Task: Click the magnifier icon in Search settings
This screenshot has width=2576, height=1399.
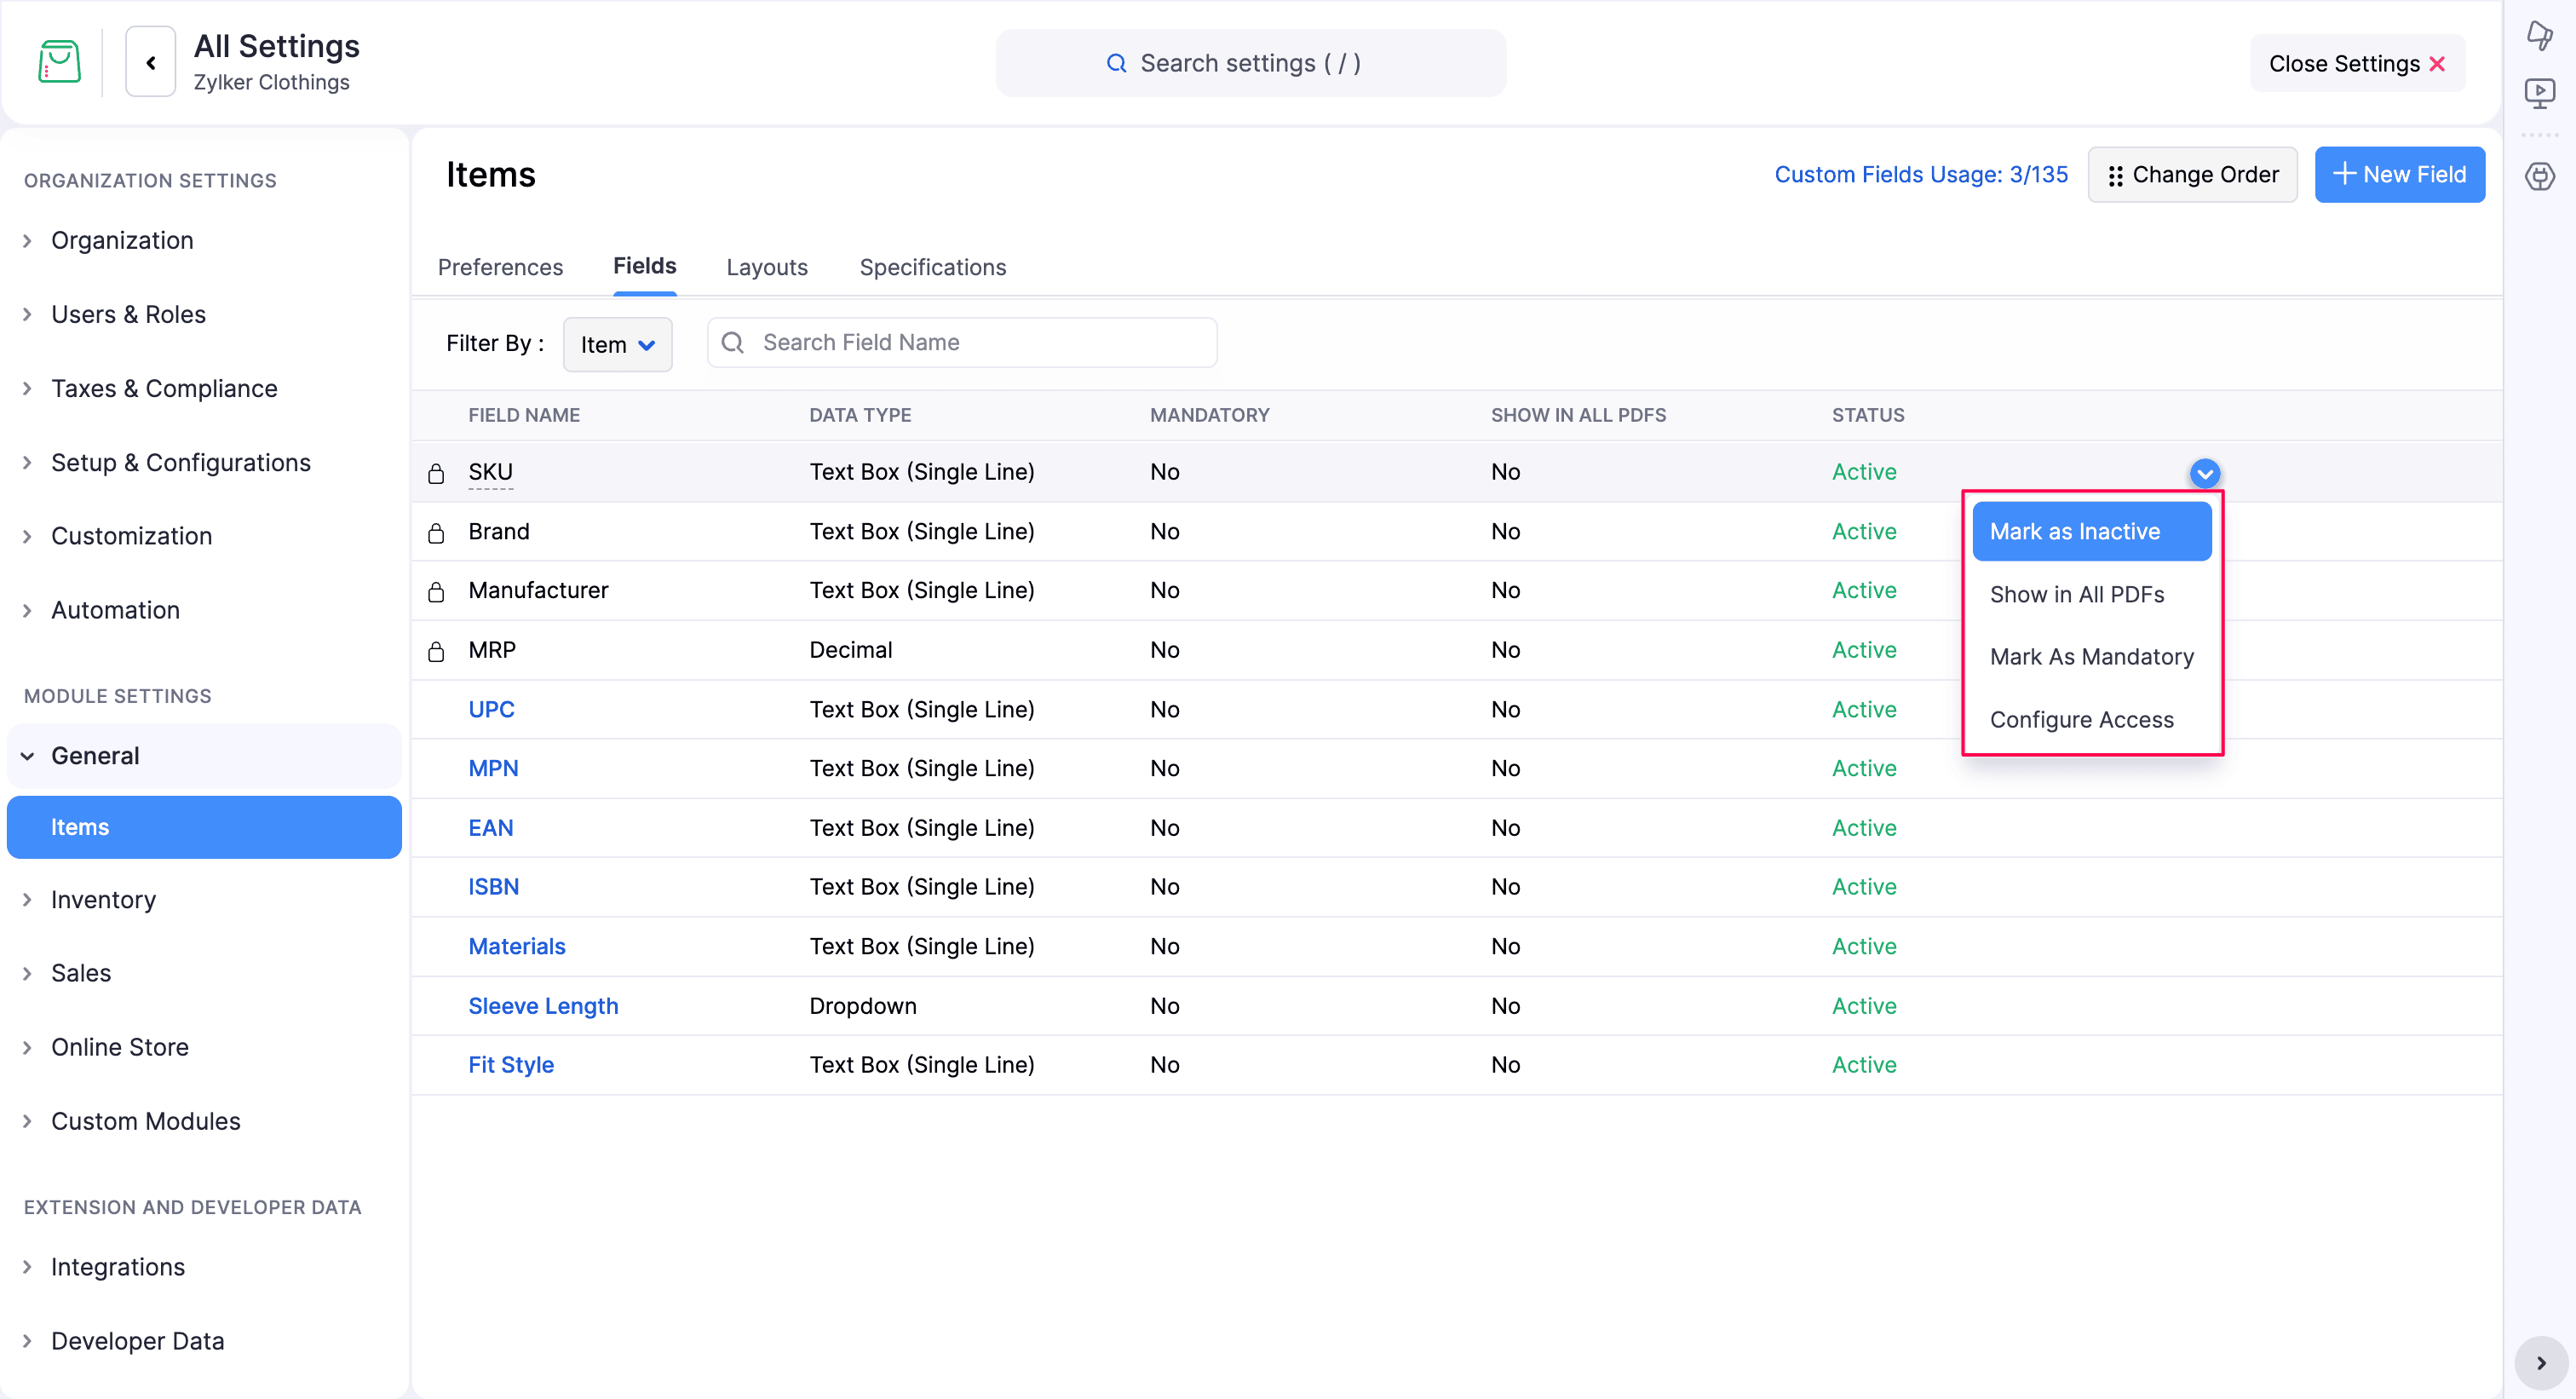Action: 1116,63
